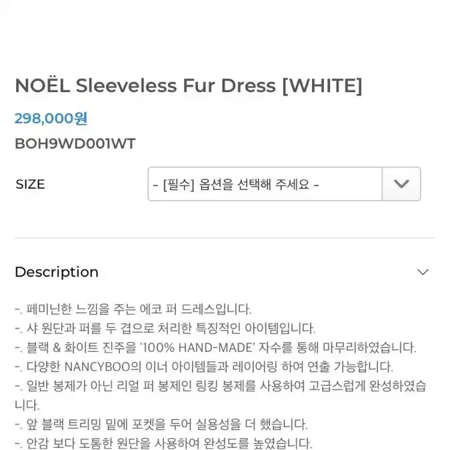Click the NANCYBOO layering description line
450x450 pixels.
(204, 367)
